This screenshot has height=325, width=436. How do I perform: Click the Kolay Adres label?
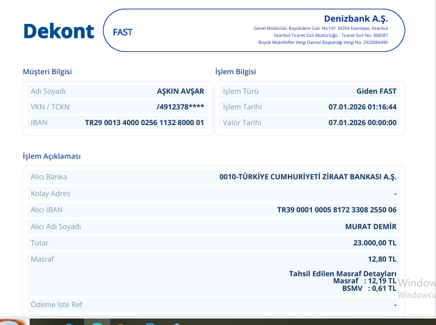pos(50,193)
